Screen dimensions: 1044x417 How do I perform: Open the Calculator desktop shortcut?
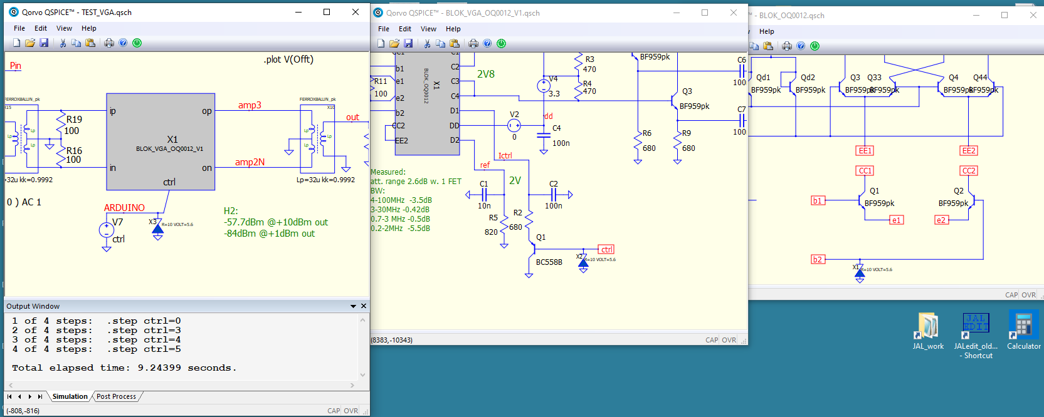click(x=1024, y=332)
